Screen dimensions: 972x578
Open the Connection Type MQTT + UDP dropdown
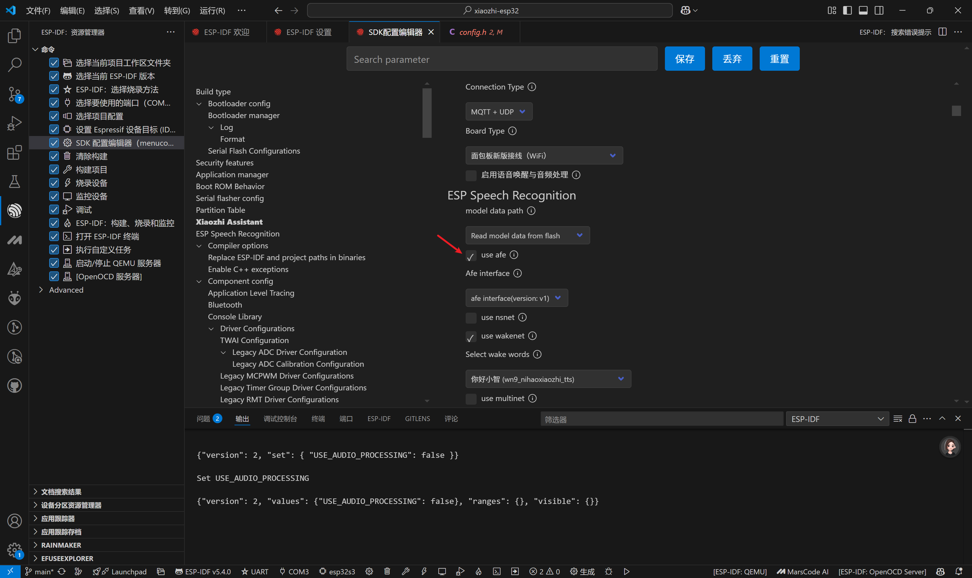click(x=498, y=112)
